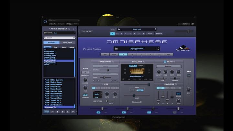Viewport: 233px width, 131px height.
Task: Click the soundsource folder icon in oscillator display
Action: [125, 73]
